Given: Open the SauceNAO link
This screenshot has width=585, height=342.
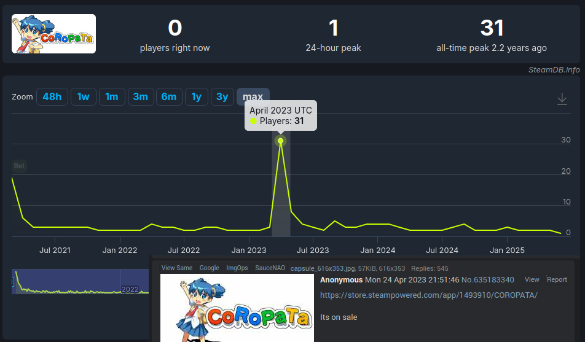Looking at the screenshot, I should point(270,268).
